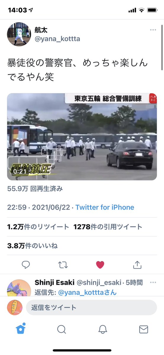Tap the retweet arrows icon
The width and height of the screenshot is (164, 355).
click(x=63, y=265)
